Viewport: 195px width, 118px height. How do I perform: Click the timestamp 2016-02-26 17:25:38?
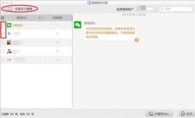point(134,15)
